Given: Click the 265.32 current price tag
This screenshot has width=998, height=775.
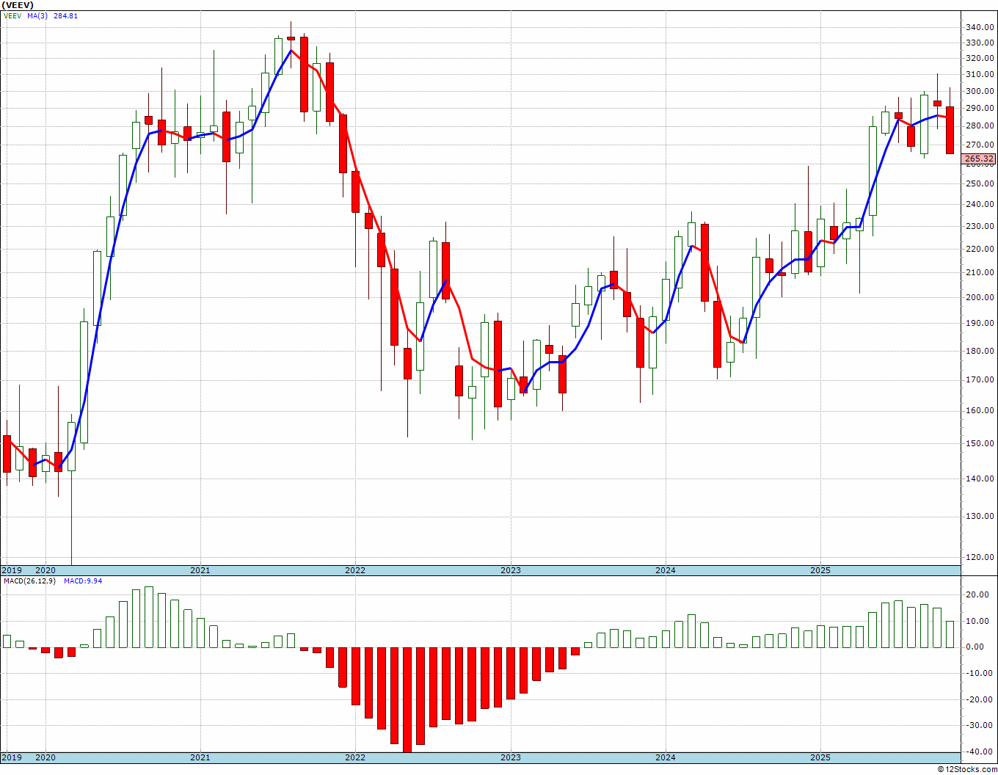Looking at the screenshot, I should [980, 159].
